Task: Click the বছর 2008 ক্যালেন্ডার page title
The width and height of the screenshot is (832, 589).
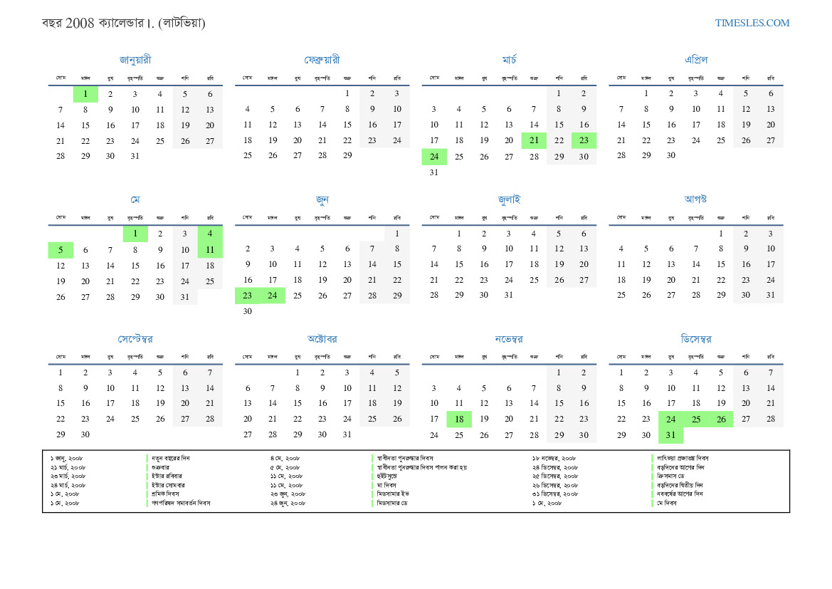Action: click(124, 23)
